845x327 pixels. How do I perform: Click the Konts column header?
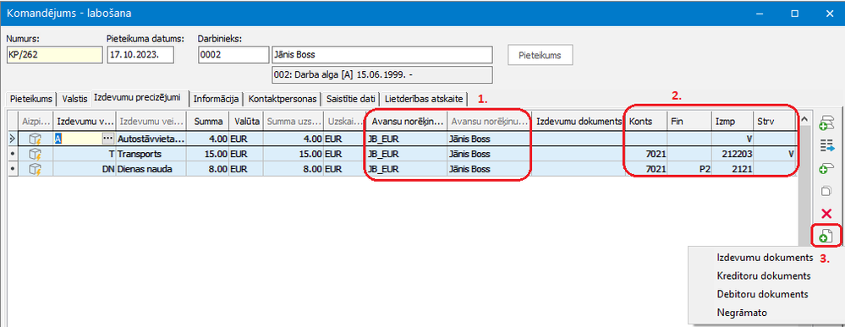(647, 122)
